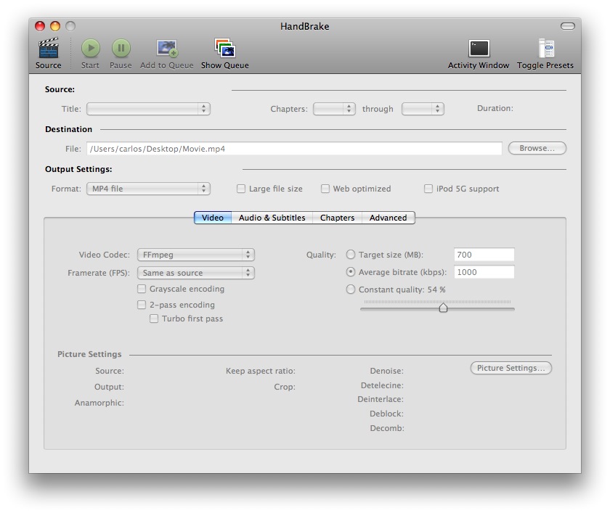Open the Show Queue icon
Viewport: 610px width, 513px height.
(x=225, y=48)
